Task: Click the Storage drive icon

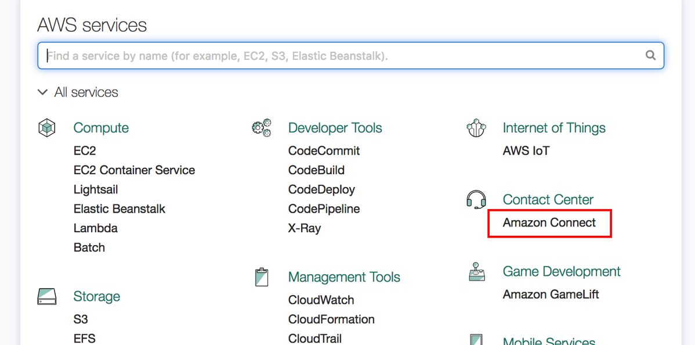Action: [x=47, y=296]
